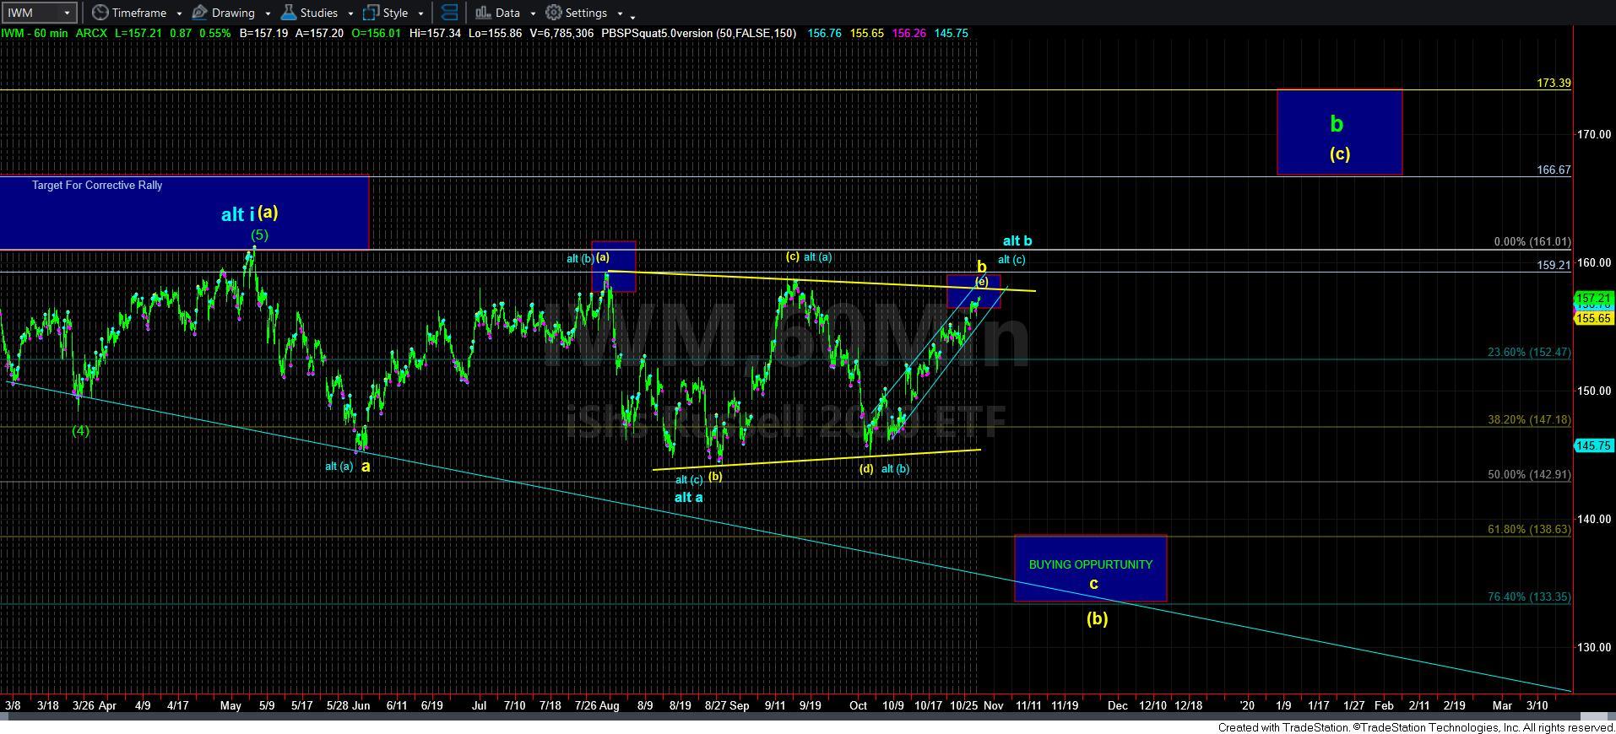The image size is (1616, 734).
Task: Click the 130.00 price axis label
Action: tap(1593, 647)
